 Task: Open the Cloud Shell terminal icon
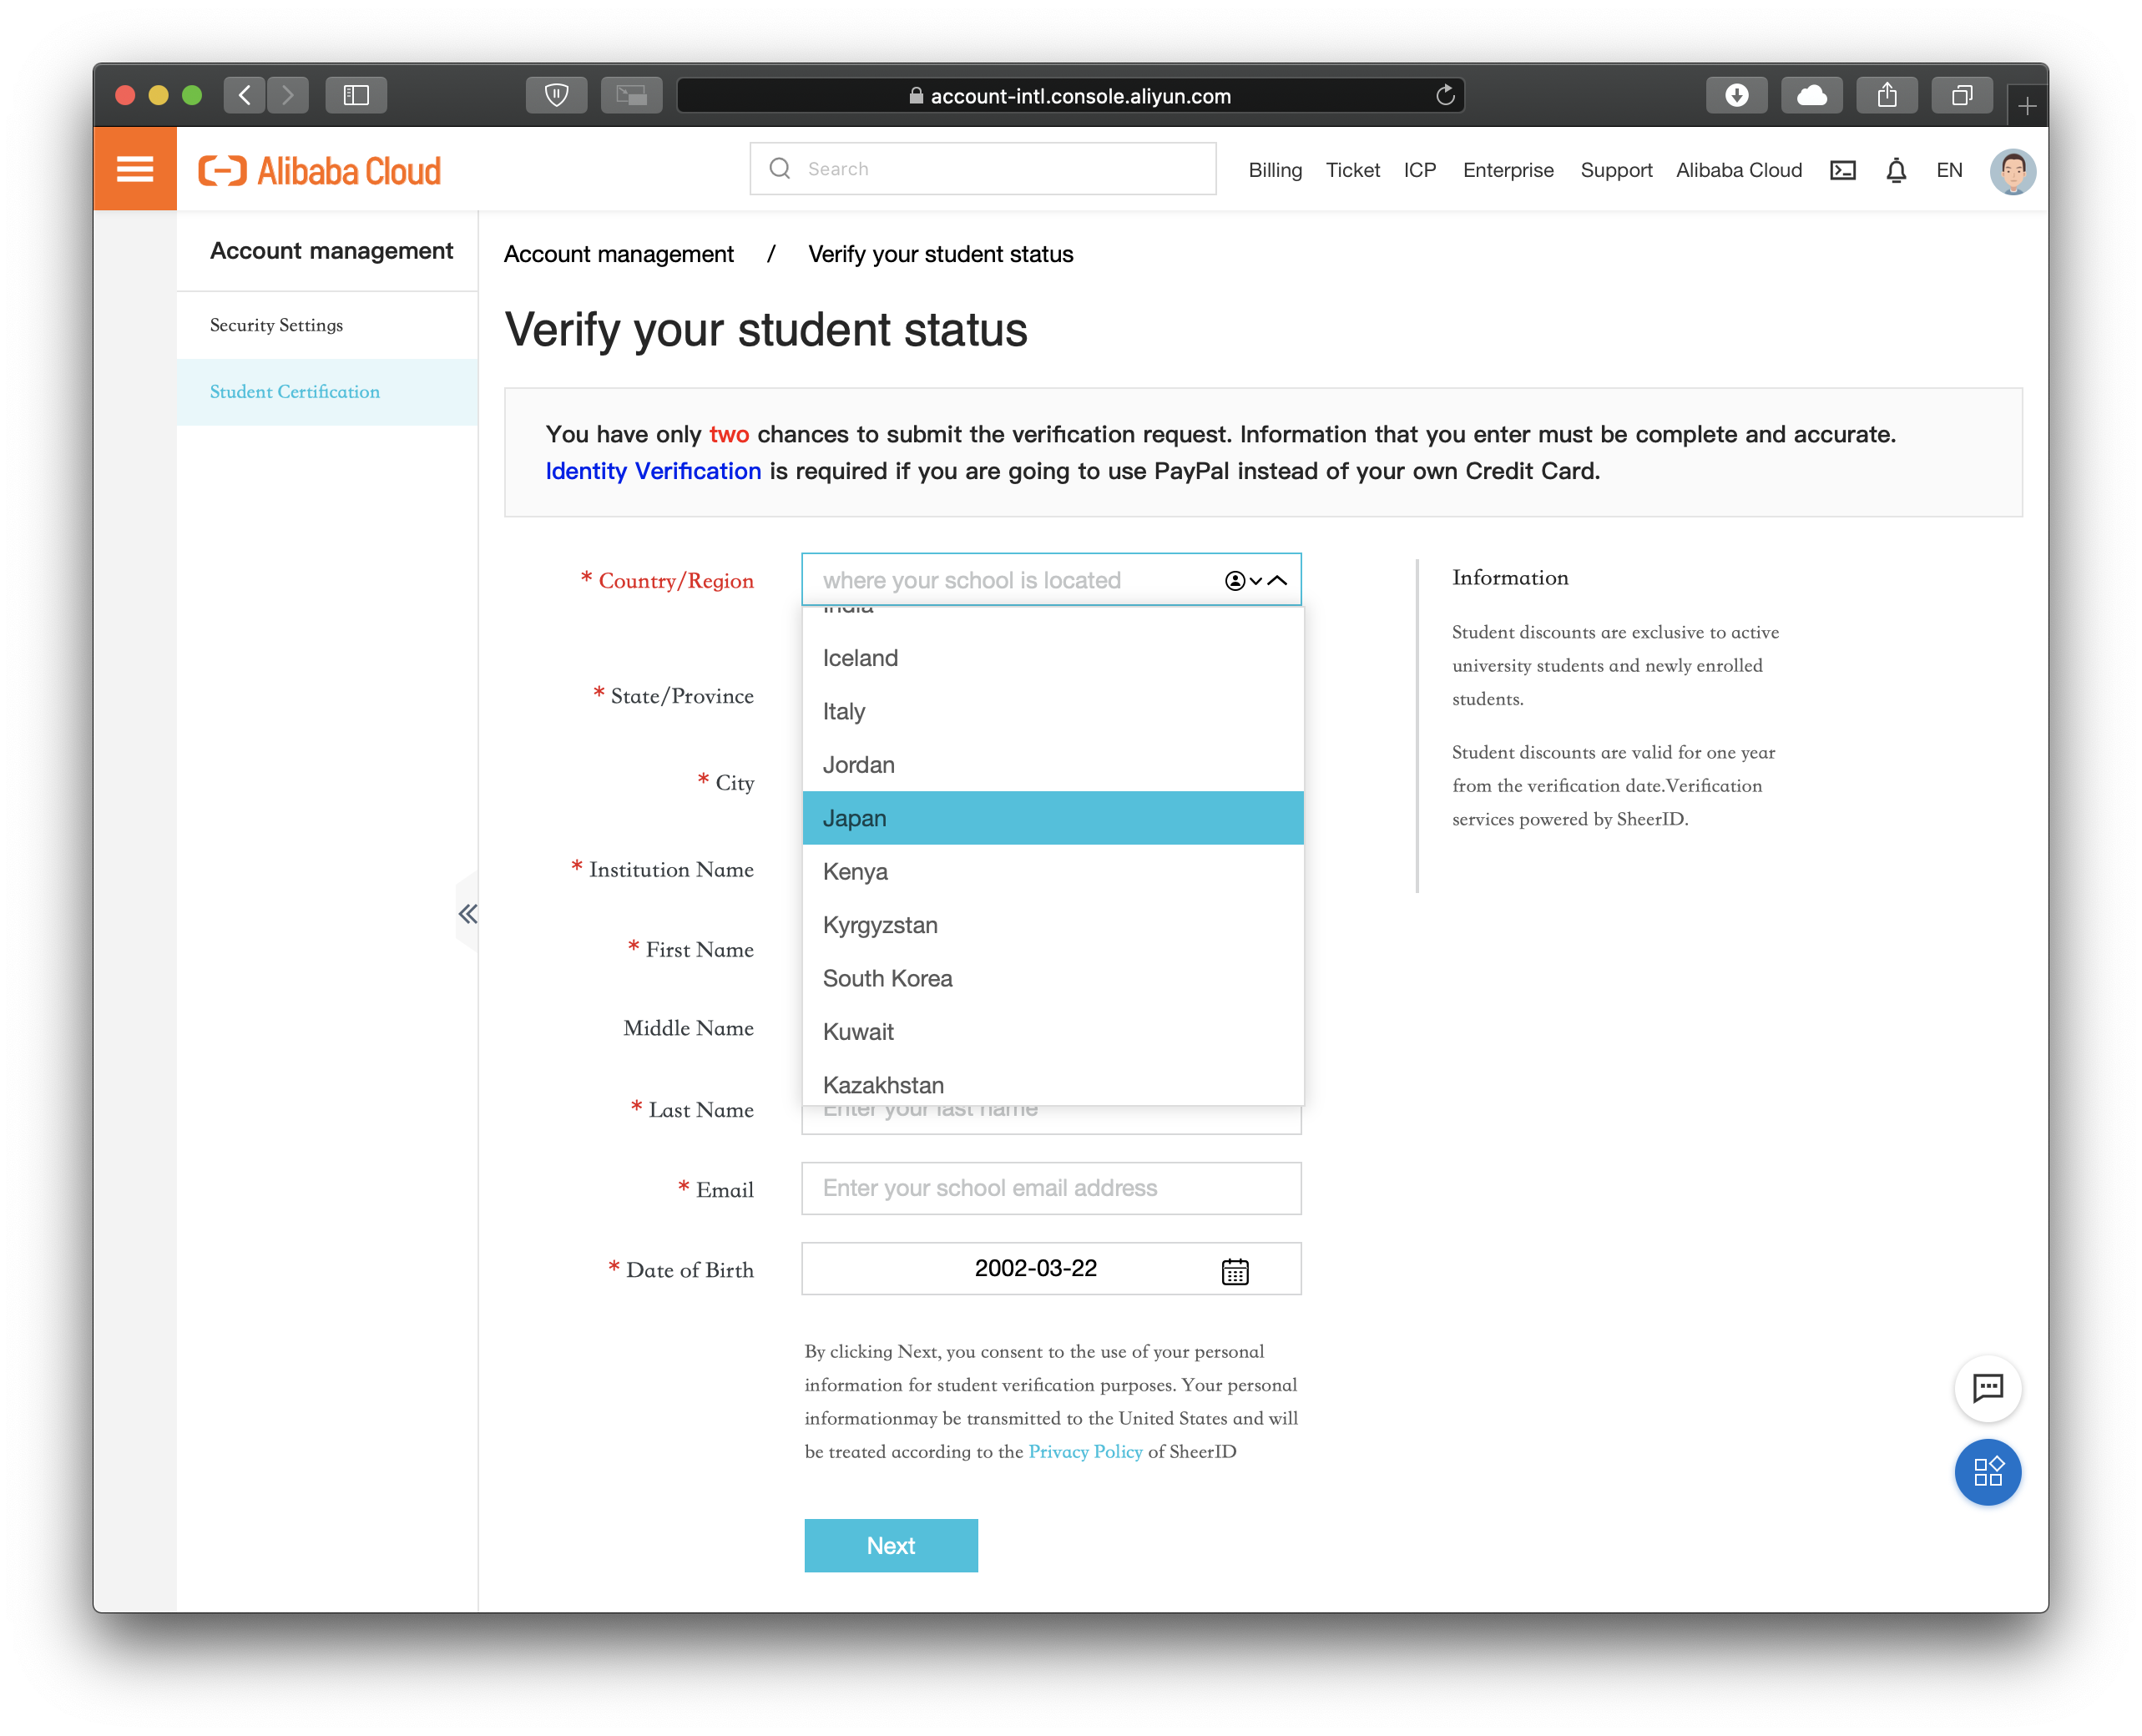1842,170
